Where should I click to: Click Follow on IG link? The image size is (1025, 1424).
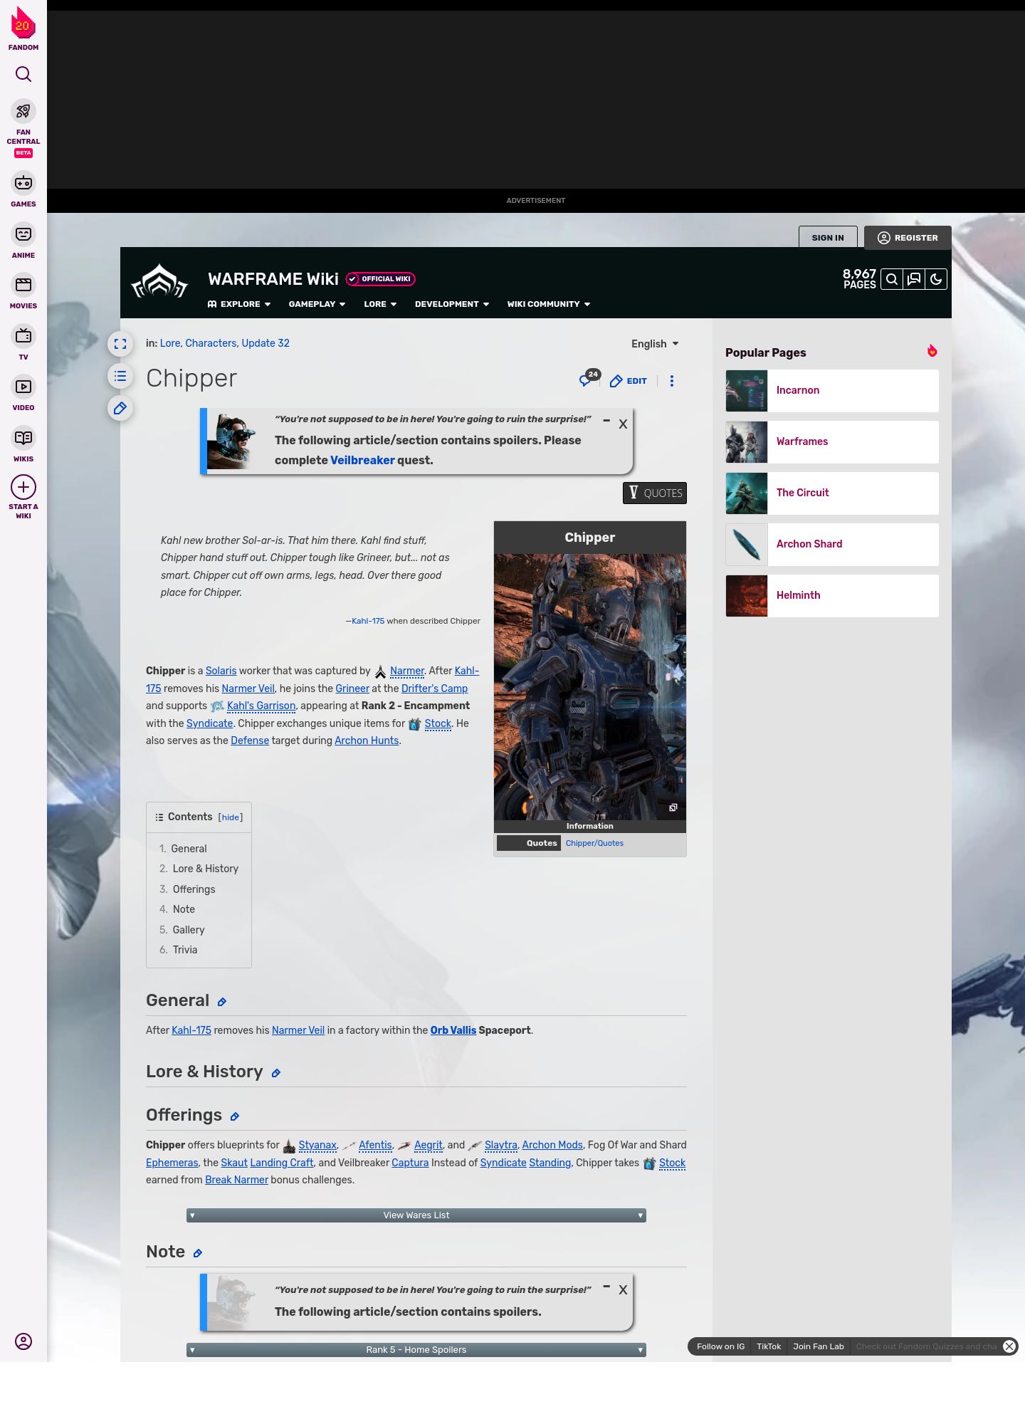pyautogui.click(x=720, y=1346)
